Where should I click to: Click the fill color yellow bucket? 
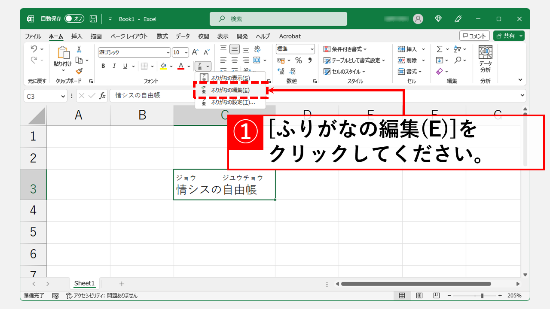163,66
